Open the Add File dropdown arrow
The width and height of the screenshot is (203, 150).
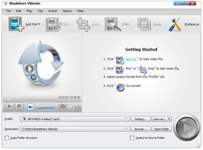39,24
